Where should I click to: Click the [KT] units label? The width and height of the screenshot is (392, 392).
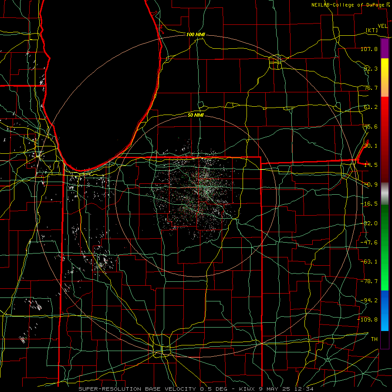tap(372, 30)
